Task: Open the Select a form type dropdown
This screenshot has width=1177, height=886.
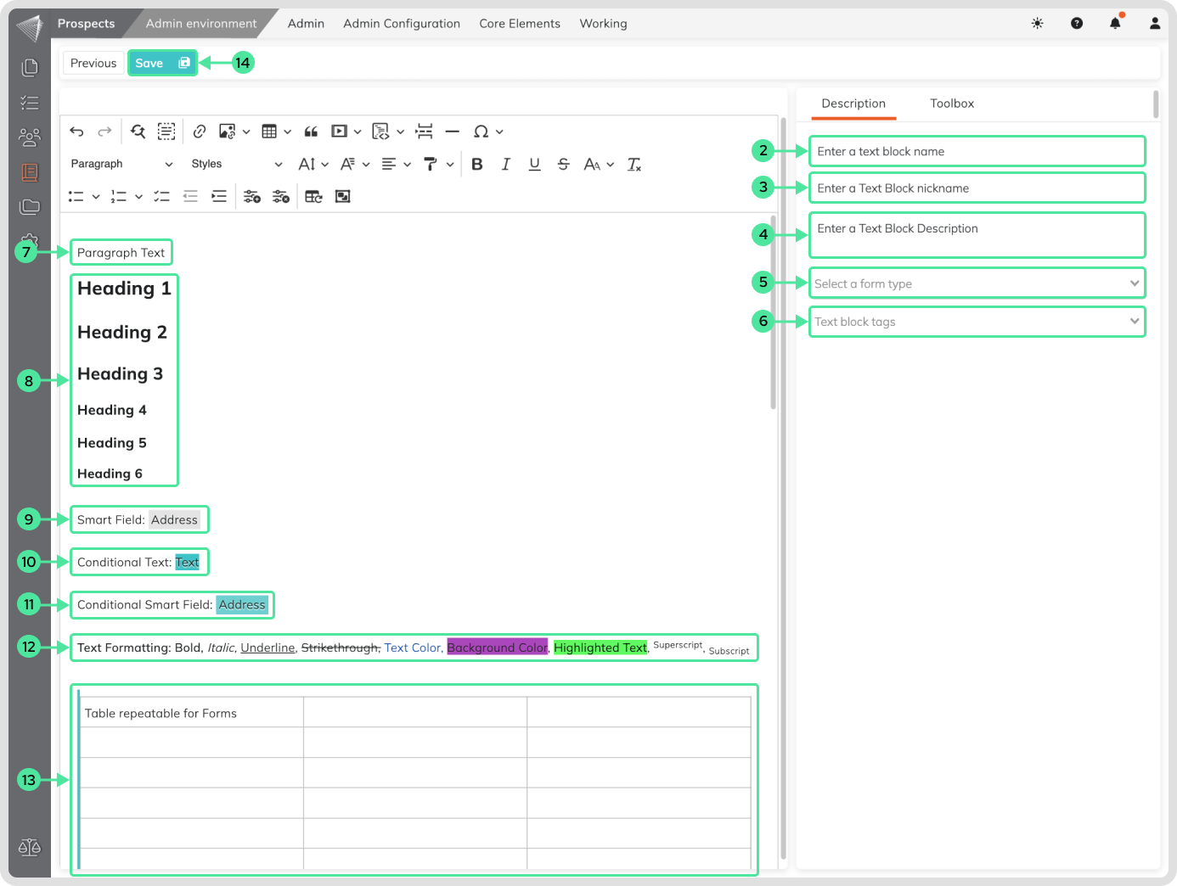Action: coord(977,283)
